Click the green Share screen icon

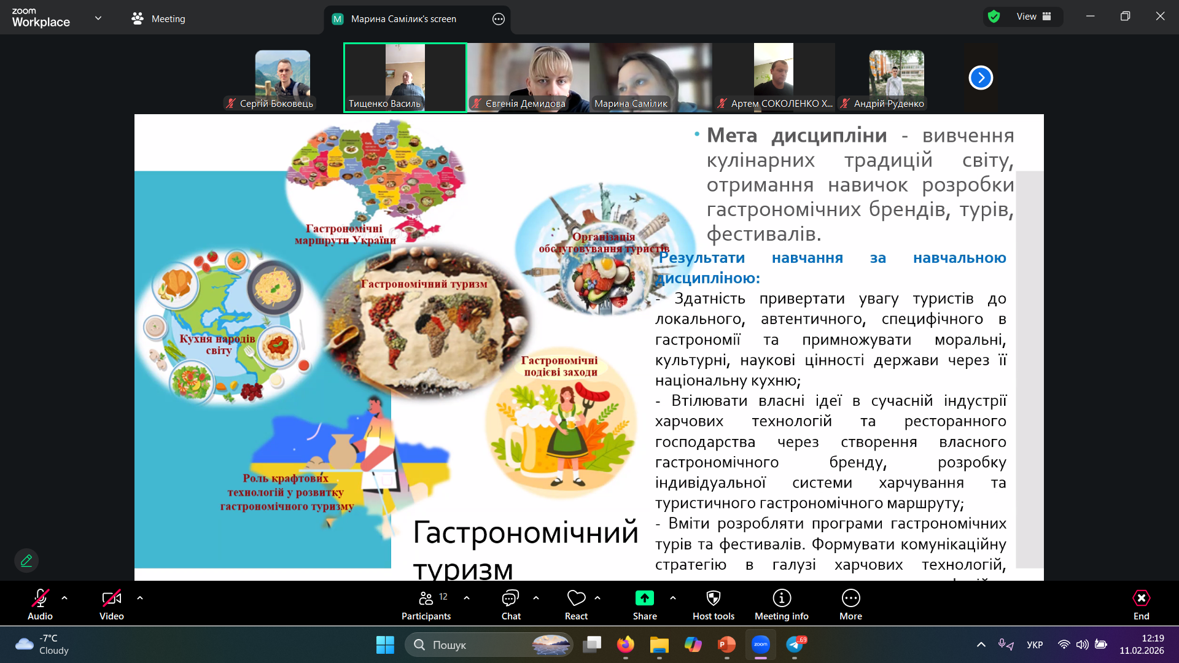pos(644,599)
